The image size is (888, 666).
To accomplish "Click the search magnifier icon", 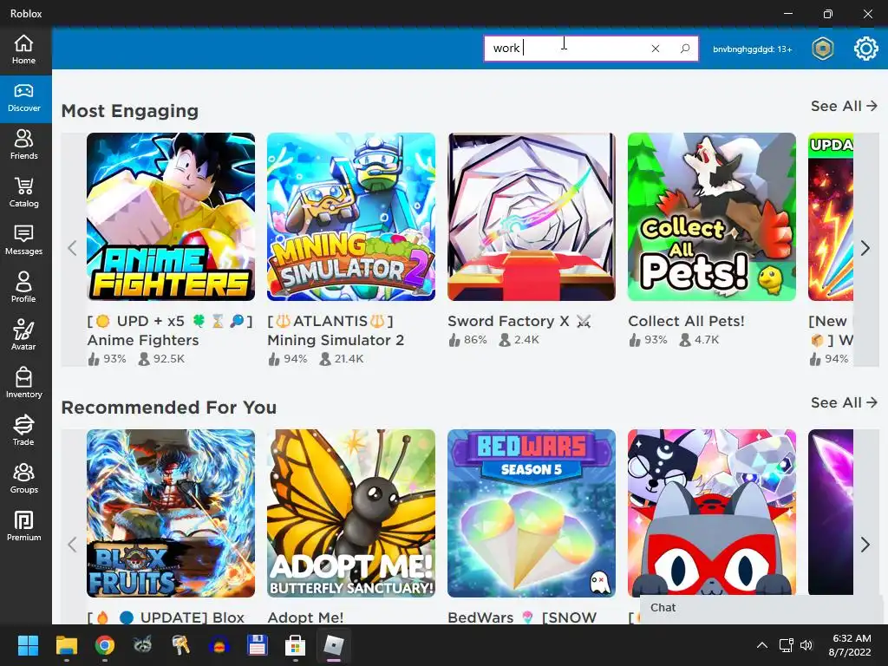I will click(x=685, y=49).
